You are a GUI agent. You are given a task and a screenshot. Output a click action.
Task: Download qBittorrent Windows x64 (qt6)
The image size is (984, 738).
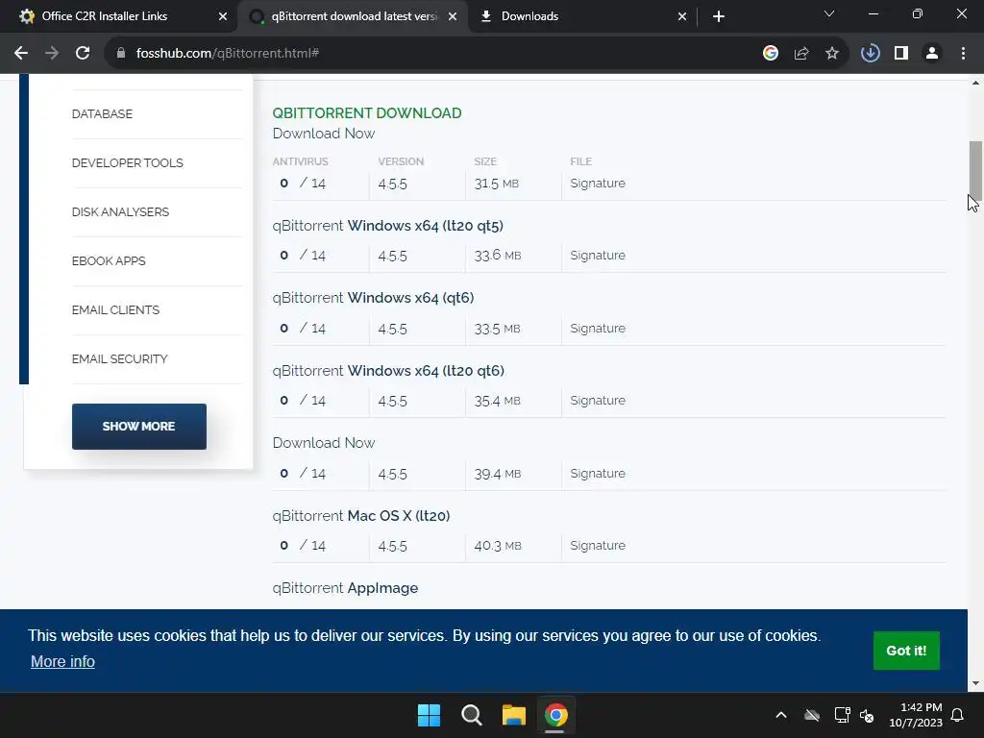click(x=374, y=298)
